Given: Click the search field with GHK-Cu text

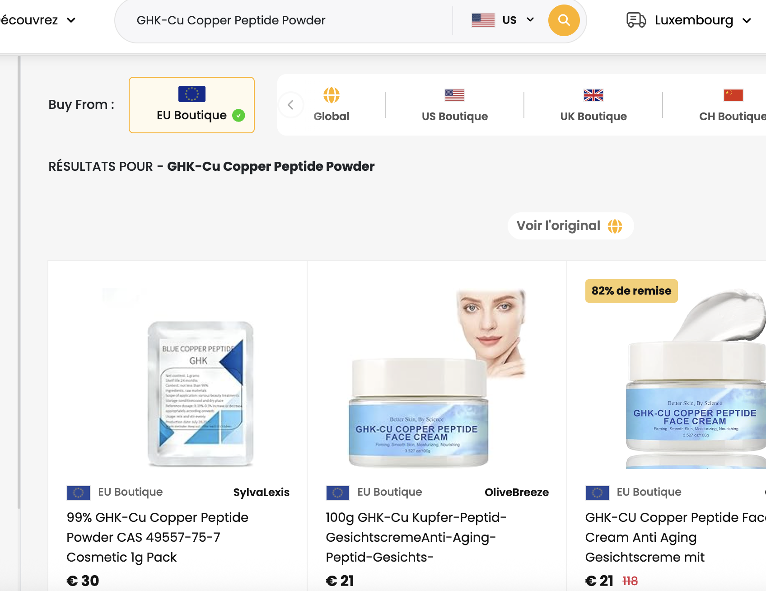Looking at the screenshot, I should pyautogui.click(x=289, y=20).
